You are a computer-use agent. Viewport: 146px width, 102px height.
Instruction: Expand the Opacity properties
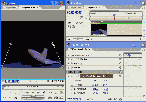(72, 63)
